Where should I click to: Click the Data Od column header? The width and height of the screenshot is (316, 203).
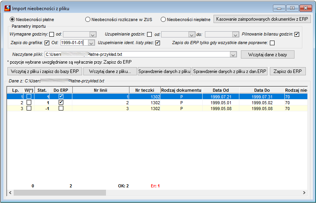pos(221,90)
